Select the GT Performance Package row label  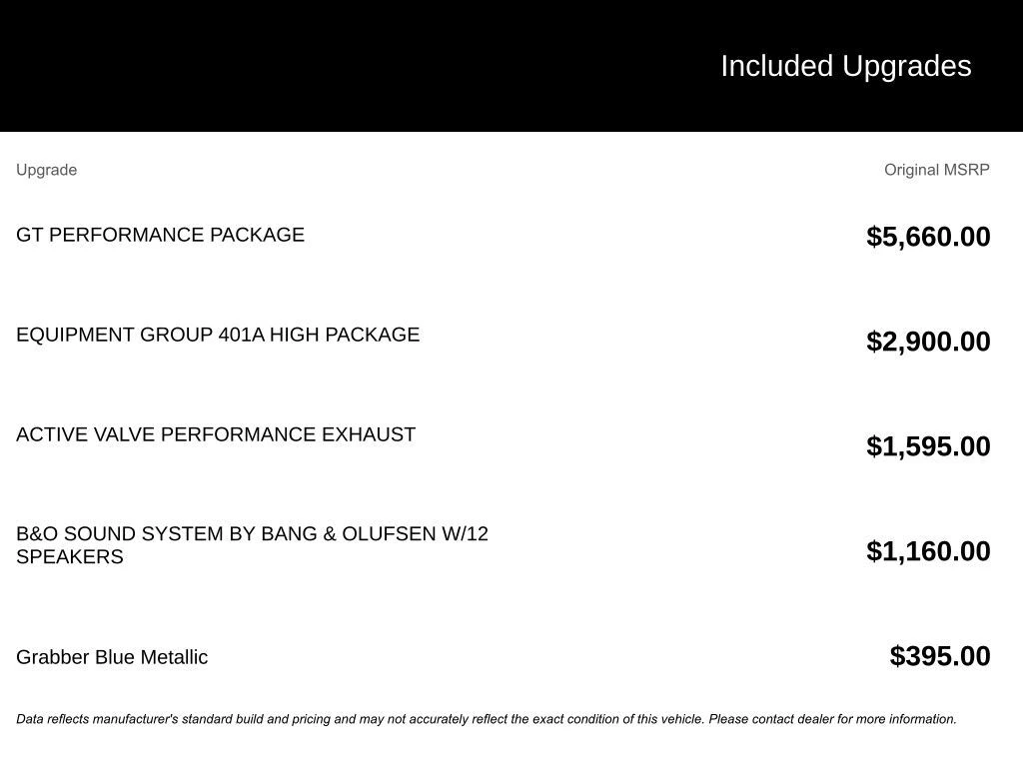tap(160, 235)
